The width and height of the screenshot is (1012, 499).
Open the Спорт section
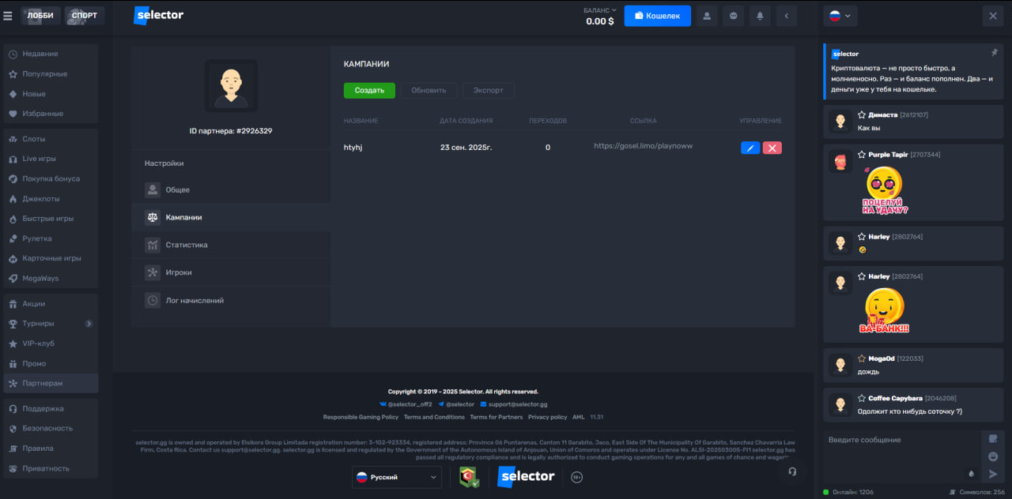tap(84, 15)
